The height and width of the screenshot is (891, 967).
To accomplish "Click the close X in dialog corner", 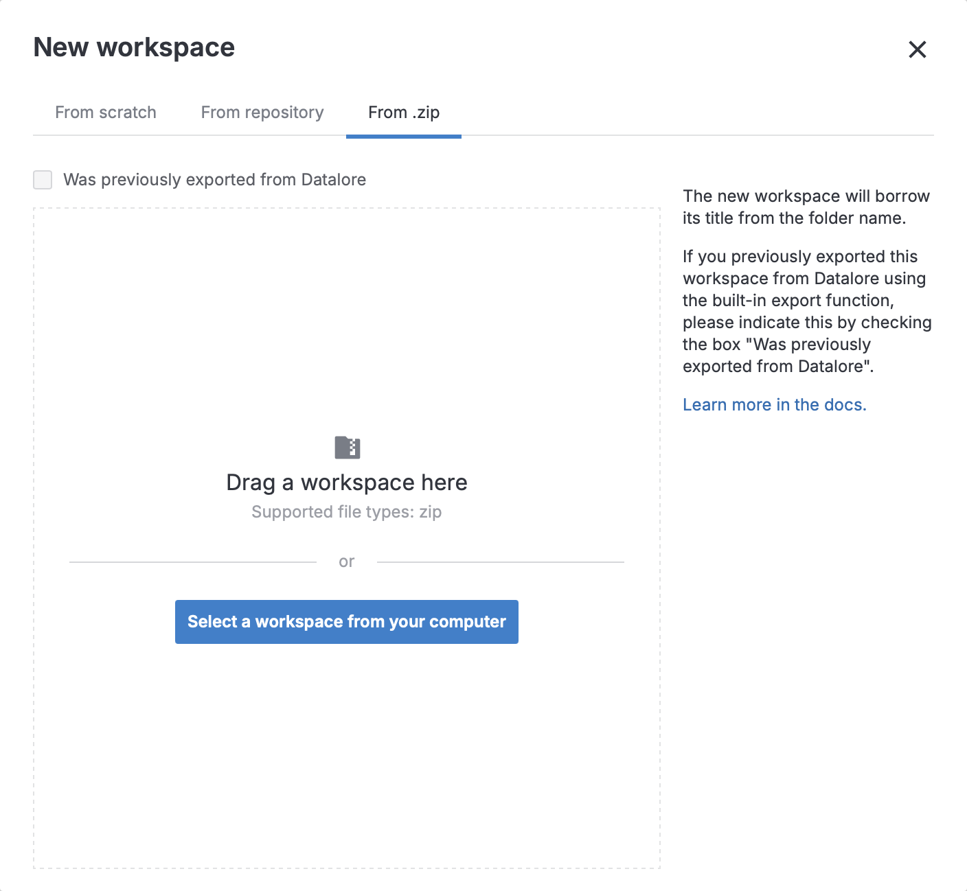I will point(918,49).
